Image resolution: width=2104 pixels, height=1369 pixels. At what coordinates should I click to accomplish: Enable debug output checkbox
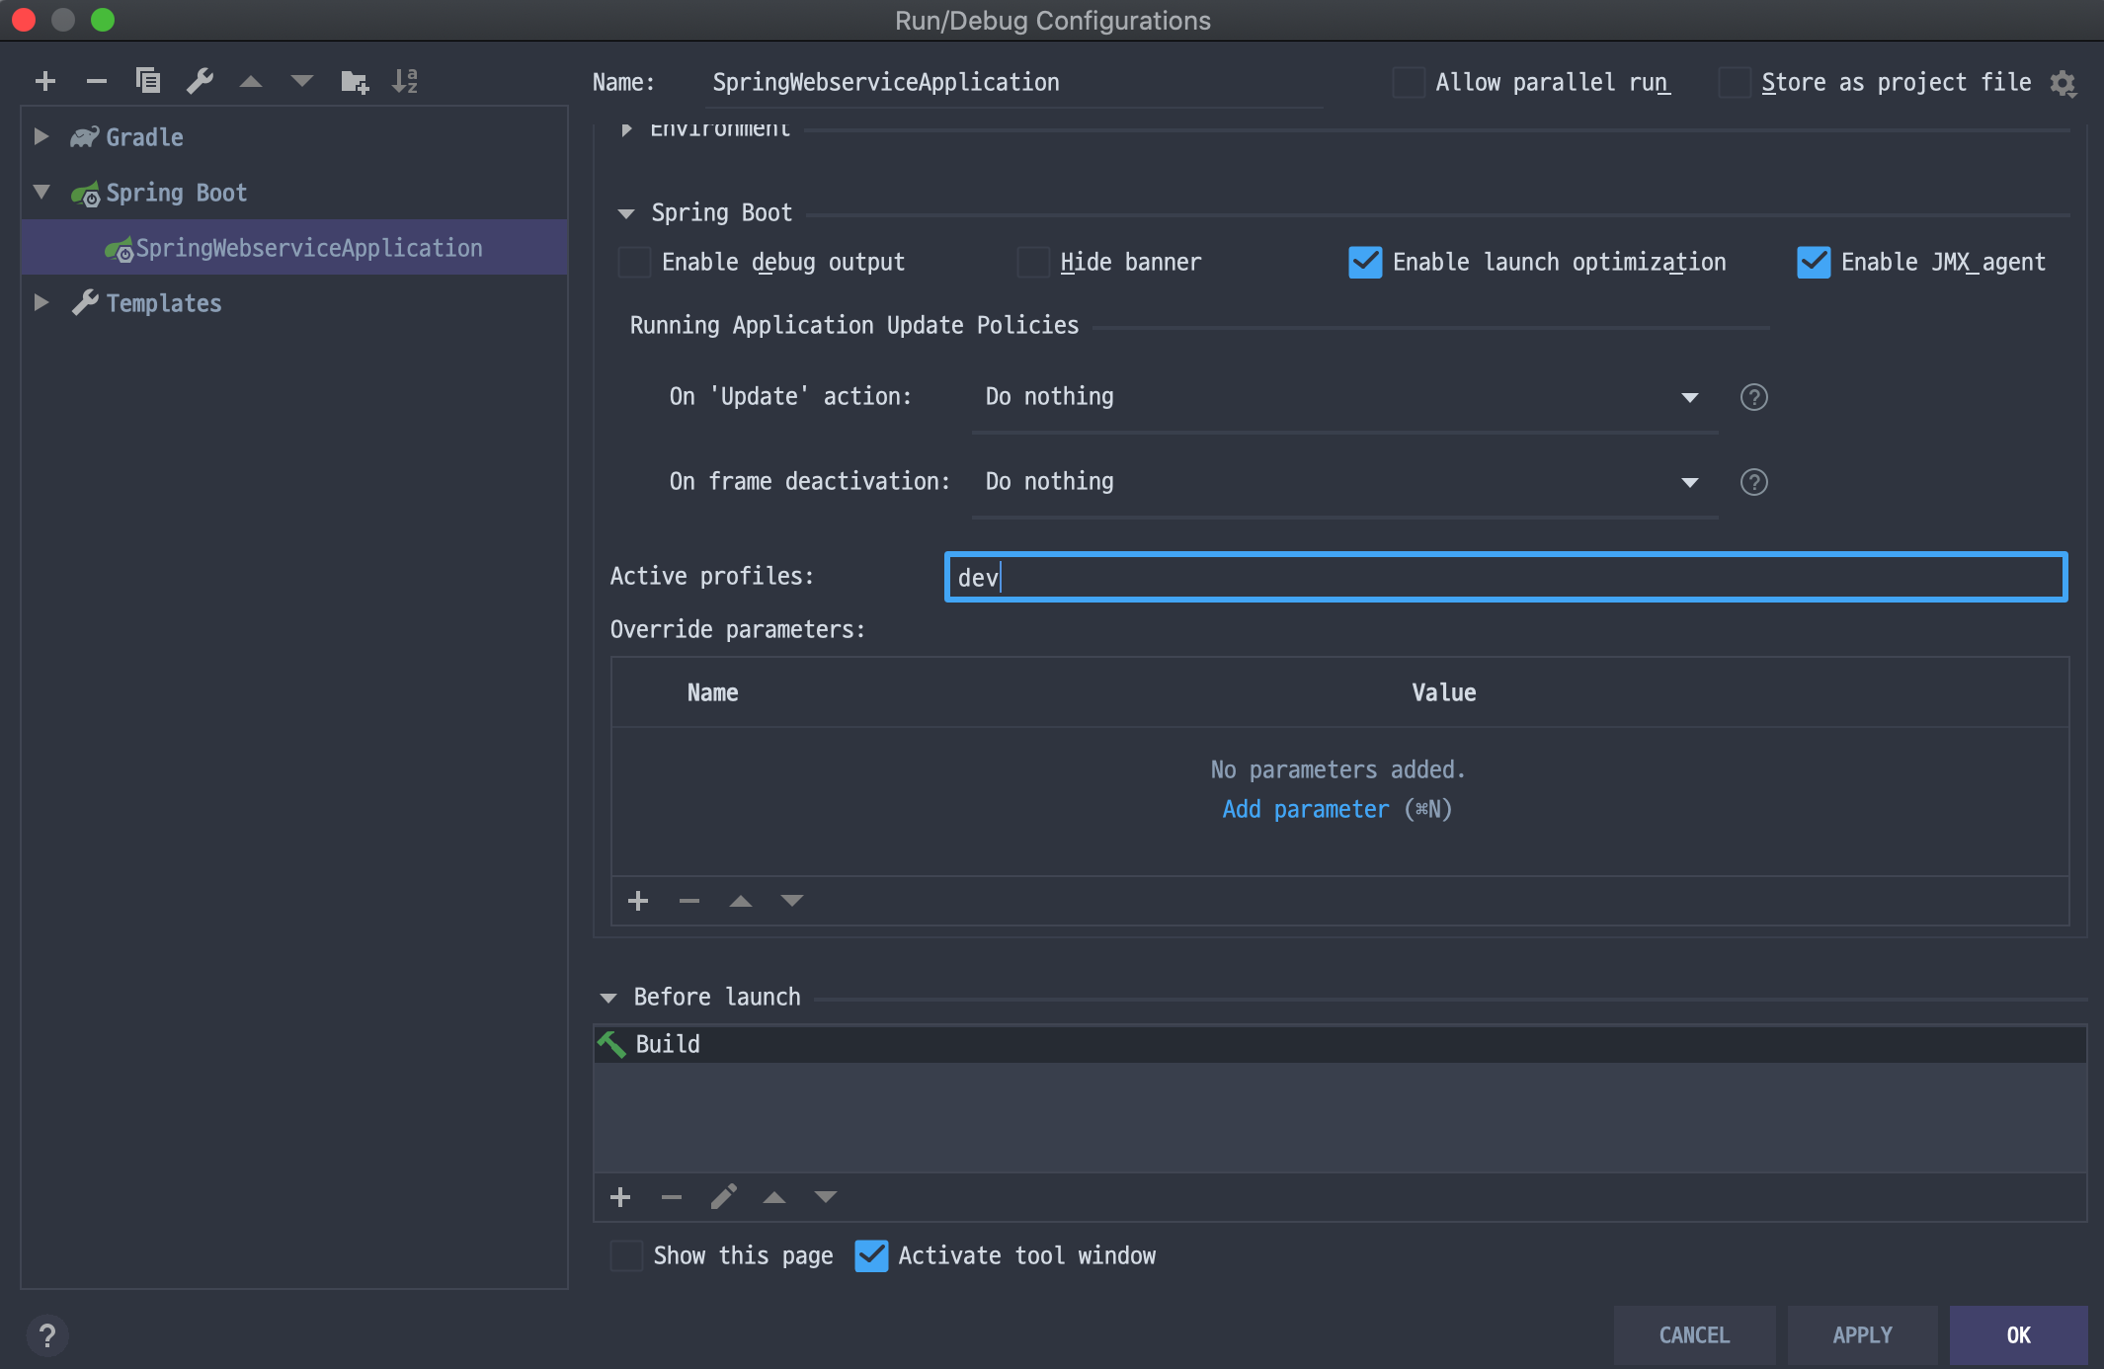click(x=634, y=263)
